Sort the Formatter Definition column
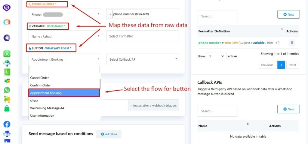The image size is (308, 144). click(x=282, y=29)
